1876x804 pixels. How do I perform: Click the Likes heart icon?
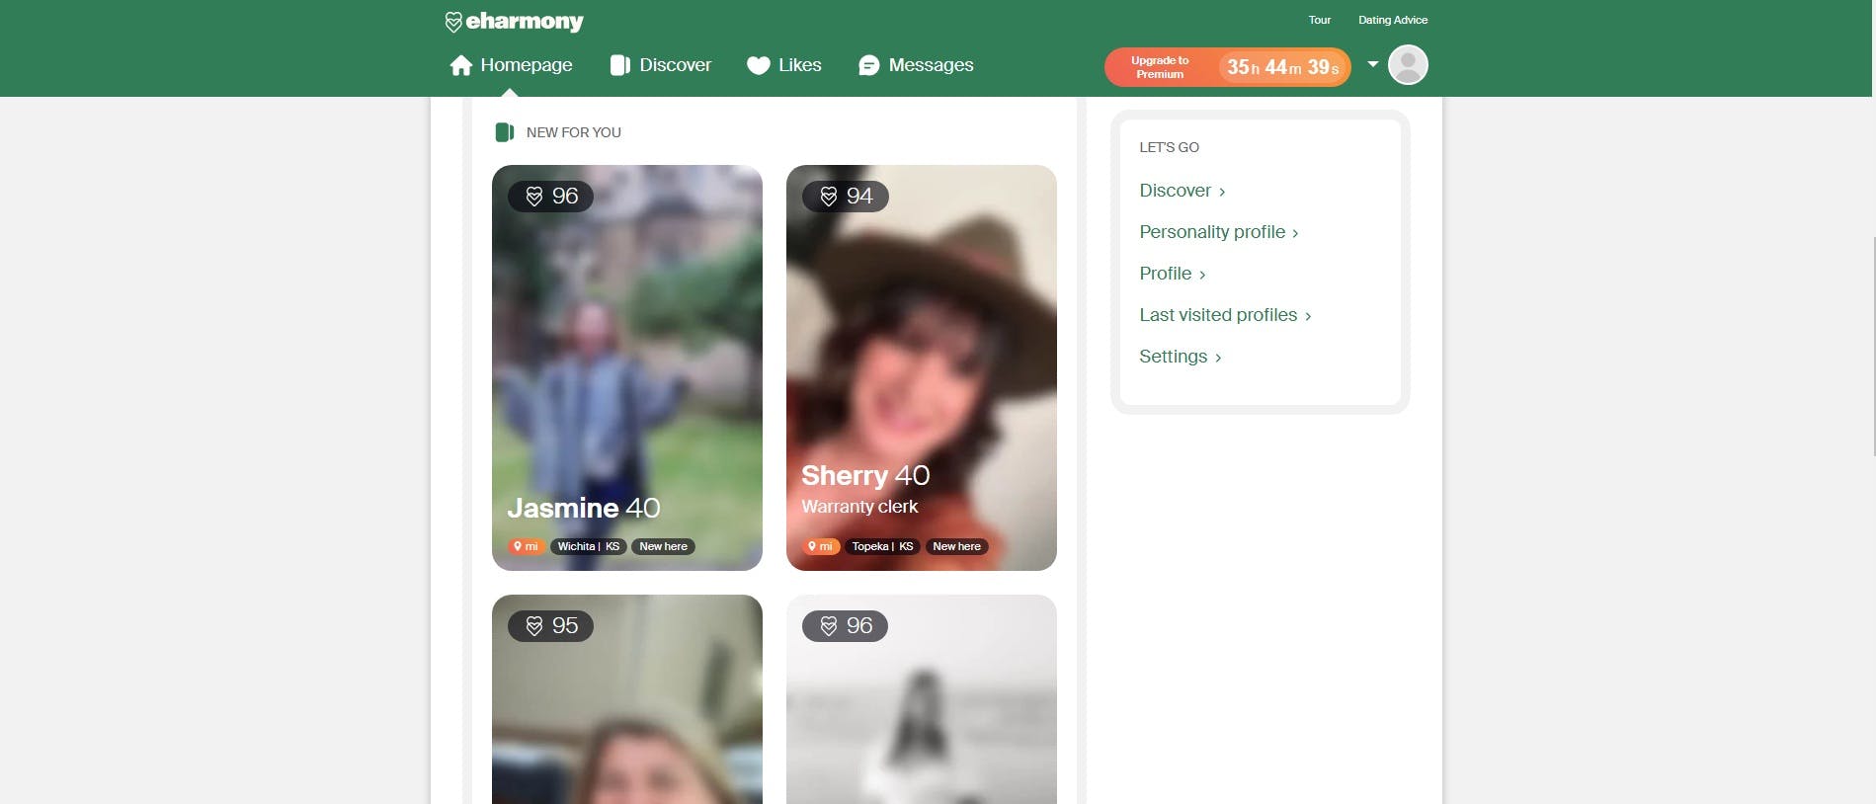758,65
